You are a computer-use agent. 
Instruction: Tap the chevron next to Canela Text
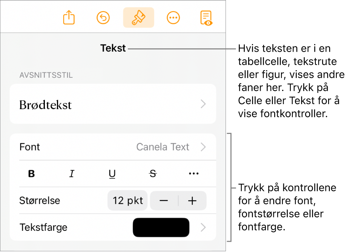point(203,147)
